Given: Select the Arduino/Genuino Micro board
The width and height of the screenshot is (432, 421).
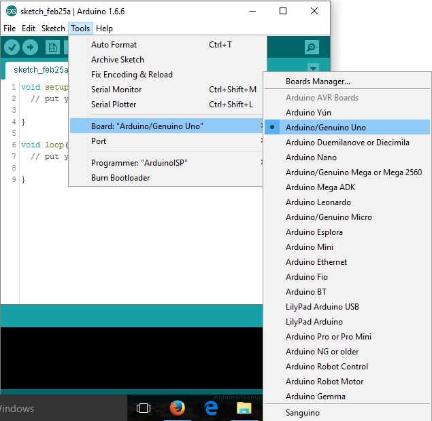Looking at the screenshot, I should pyautogui.click(x=347, y=217).
